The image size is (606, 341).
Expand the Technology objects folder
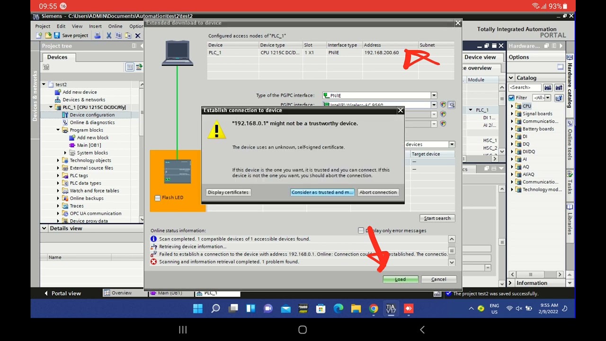coord(58,160)
